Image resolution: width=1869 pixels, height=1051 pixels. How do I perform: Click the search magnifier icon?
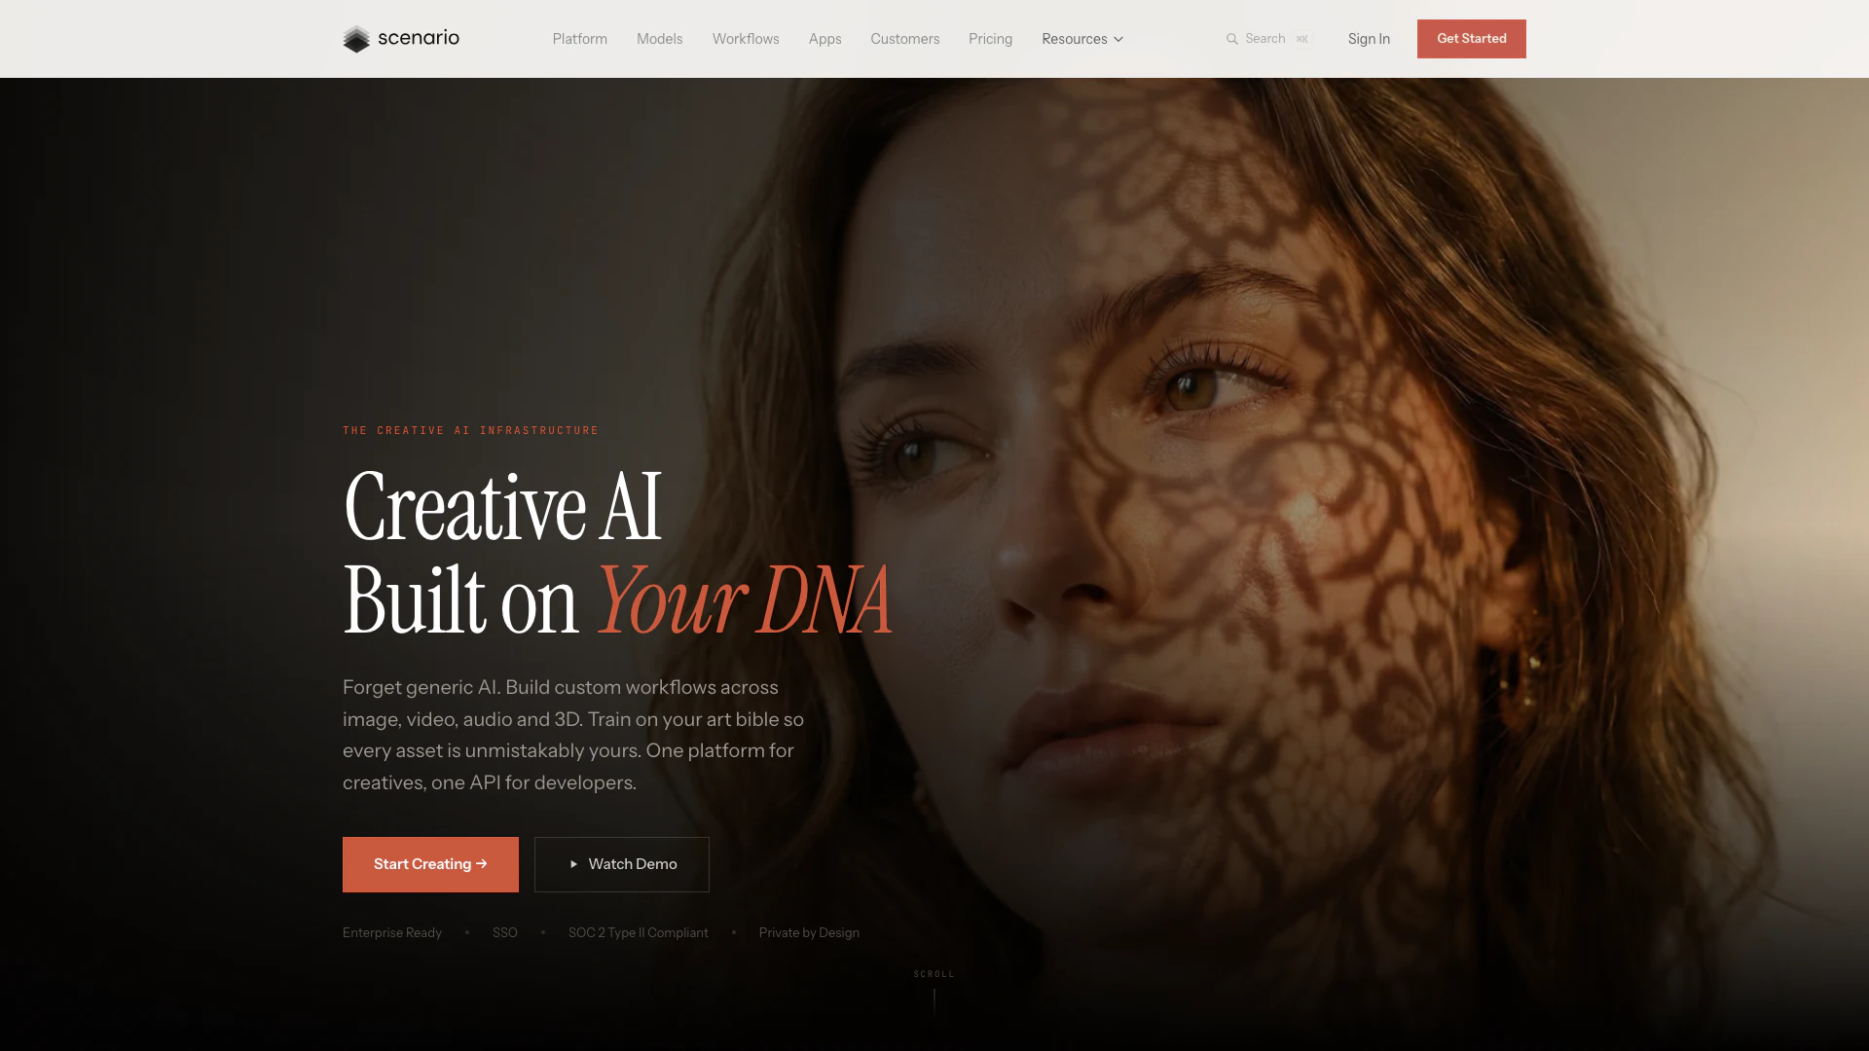tap(1232, 39)
